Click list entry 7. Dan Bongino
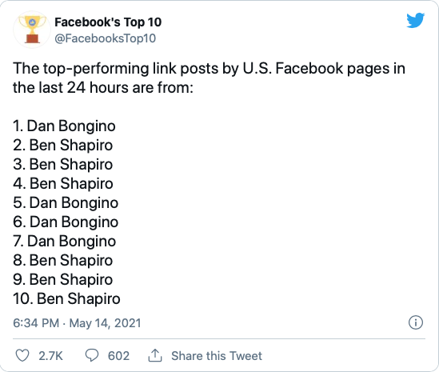The image size is (439, 372). click(x=65, y=241)
